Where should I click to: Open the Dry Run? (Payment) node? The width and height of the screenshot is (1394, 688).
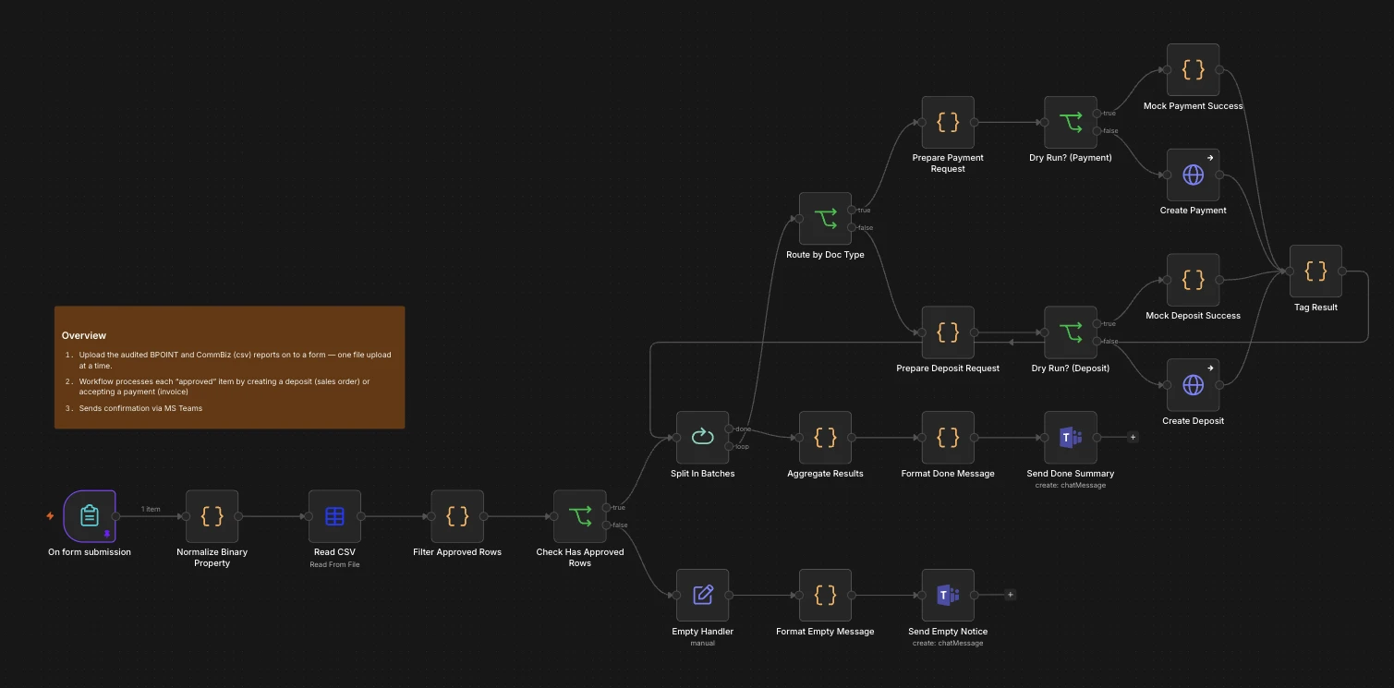(1071, 122)
